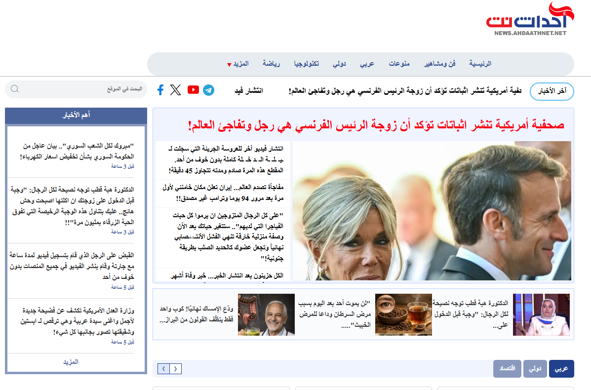
Task: Select the عربي tab button
Action: (x=561, y=368)
